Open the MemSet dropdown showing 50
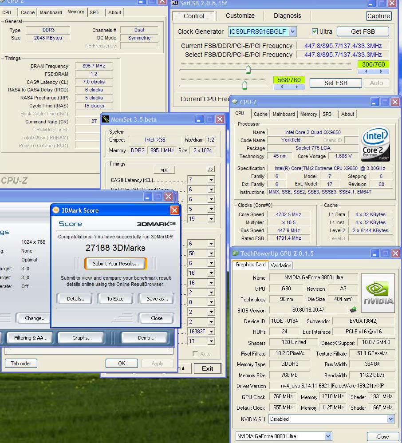 click(211, 253)
